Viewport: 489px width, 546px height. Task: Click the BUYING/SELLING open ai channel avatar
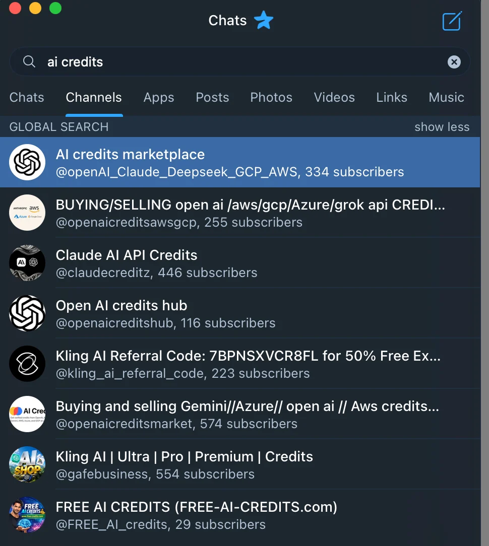coord(27,213)
